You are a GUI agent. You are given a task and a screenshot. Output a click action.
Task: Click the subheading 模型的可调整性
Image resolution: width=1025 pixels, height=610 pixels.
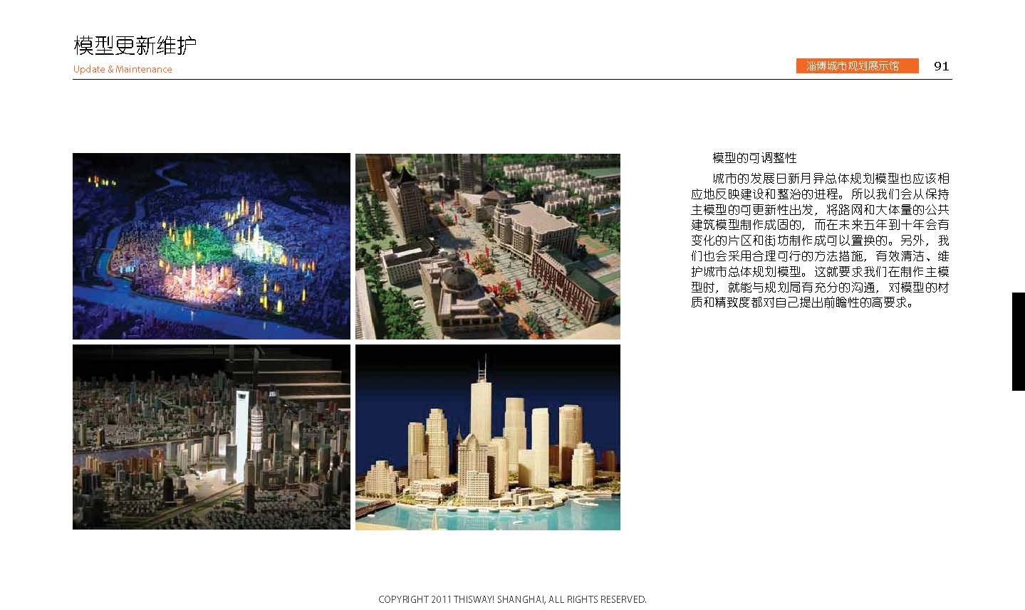[x=754, y=158]
